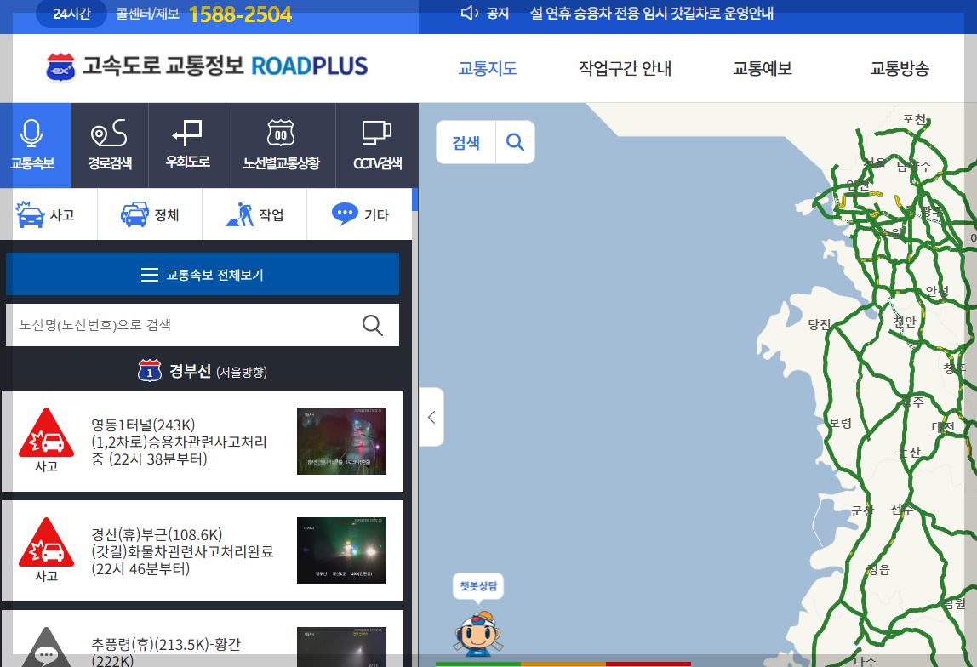
Task: Open CCTV thumbnail for 추풍령(휴) entry
Action: click(x=341, y=647)
